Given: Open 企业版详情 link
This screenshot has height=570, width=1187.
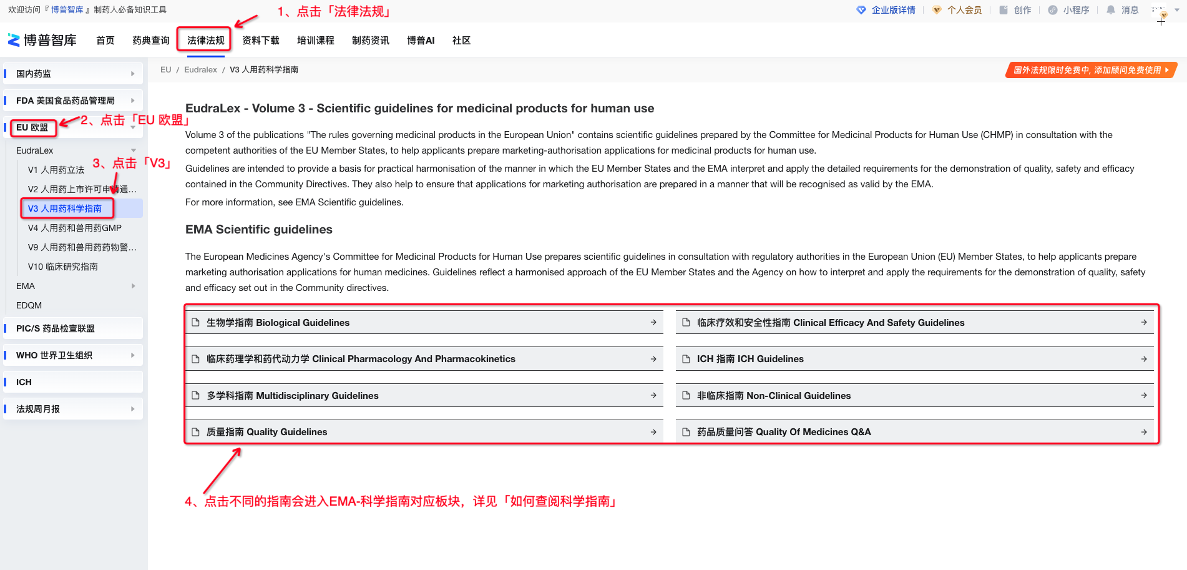Looking at the screenshot, I should click(894, 10).
